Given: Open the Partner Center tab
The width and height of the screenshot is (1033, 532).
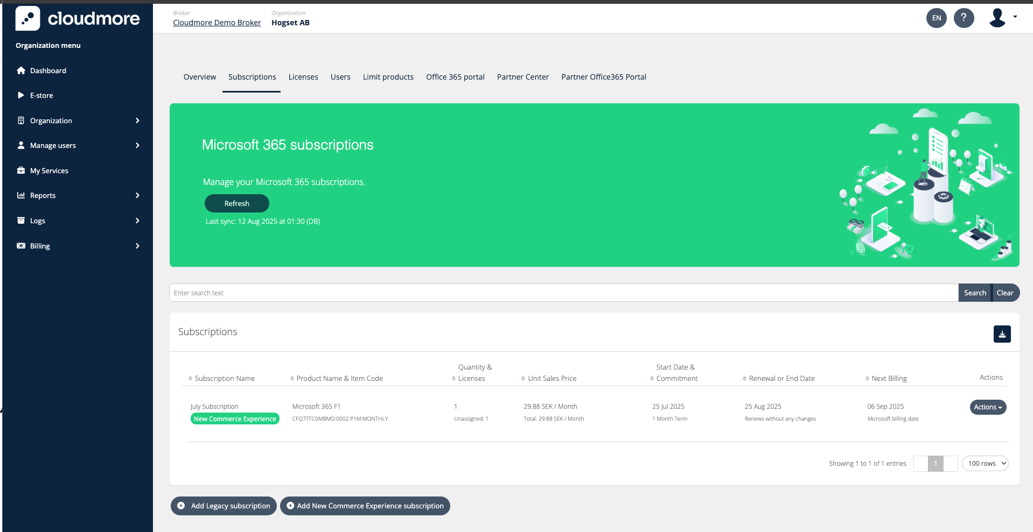Looking at the screenshot, I should (522, 77).
